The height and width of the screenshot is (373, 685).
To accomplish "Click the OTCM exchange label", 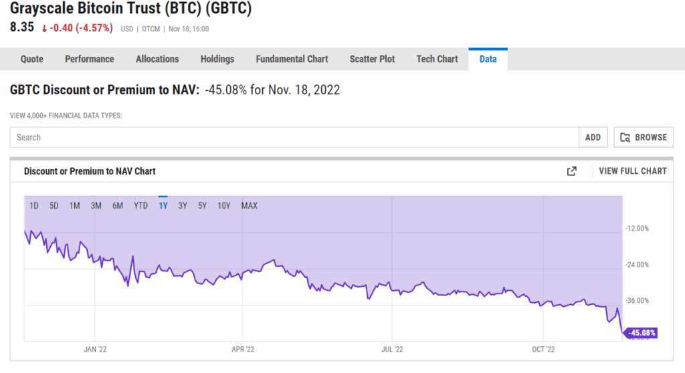I will coord(151,29).
